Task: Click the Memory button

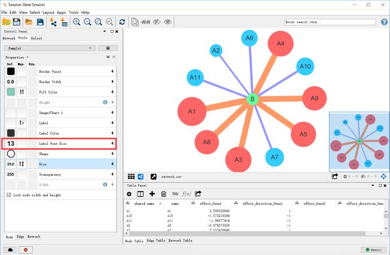Action: pos(374,250)
